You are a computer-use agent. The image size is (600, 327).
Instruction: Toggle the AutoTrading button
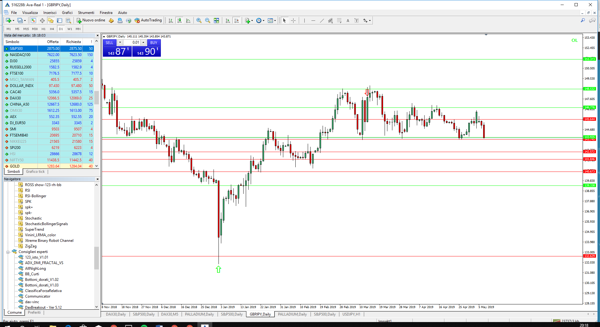pyautogui.click(x=148, y=20)
